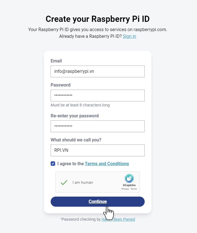Click the "I am human" captcha label
This screenshot has height=233, width=197.
point(83,182)
